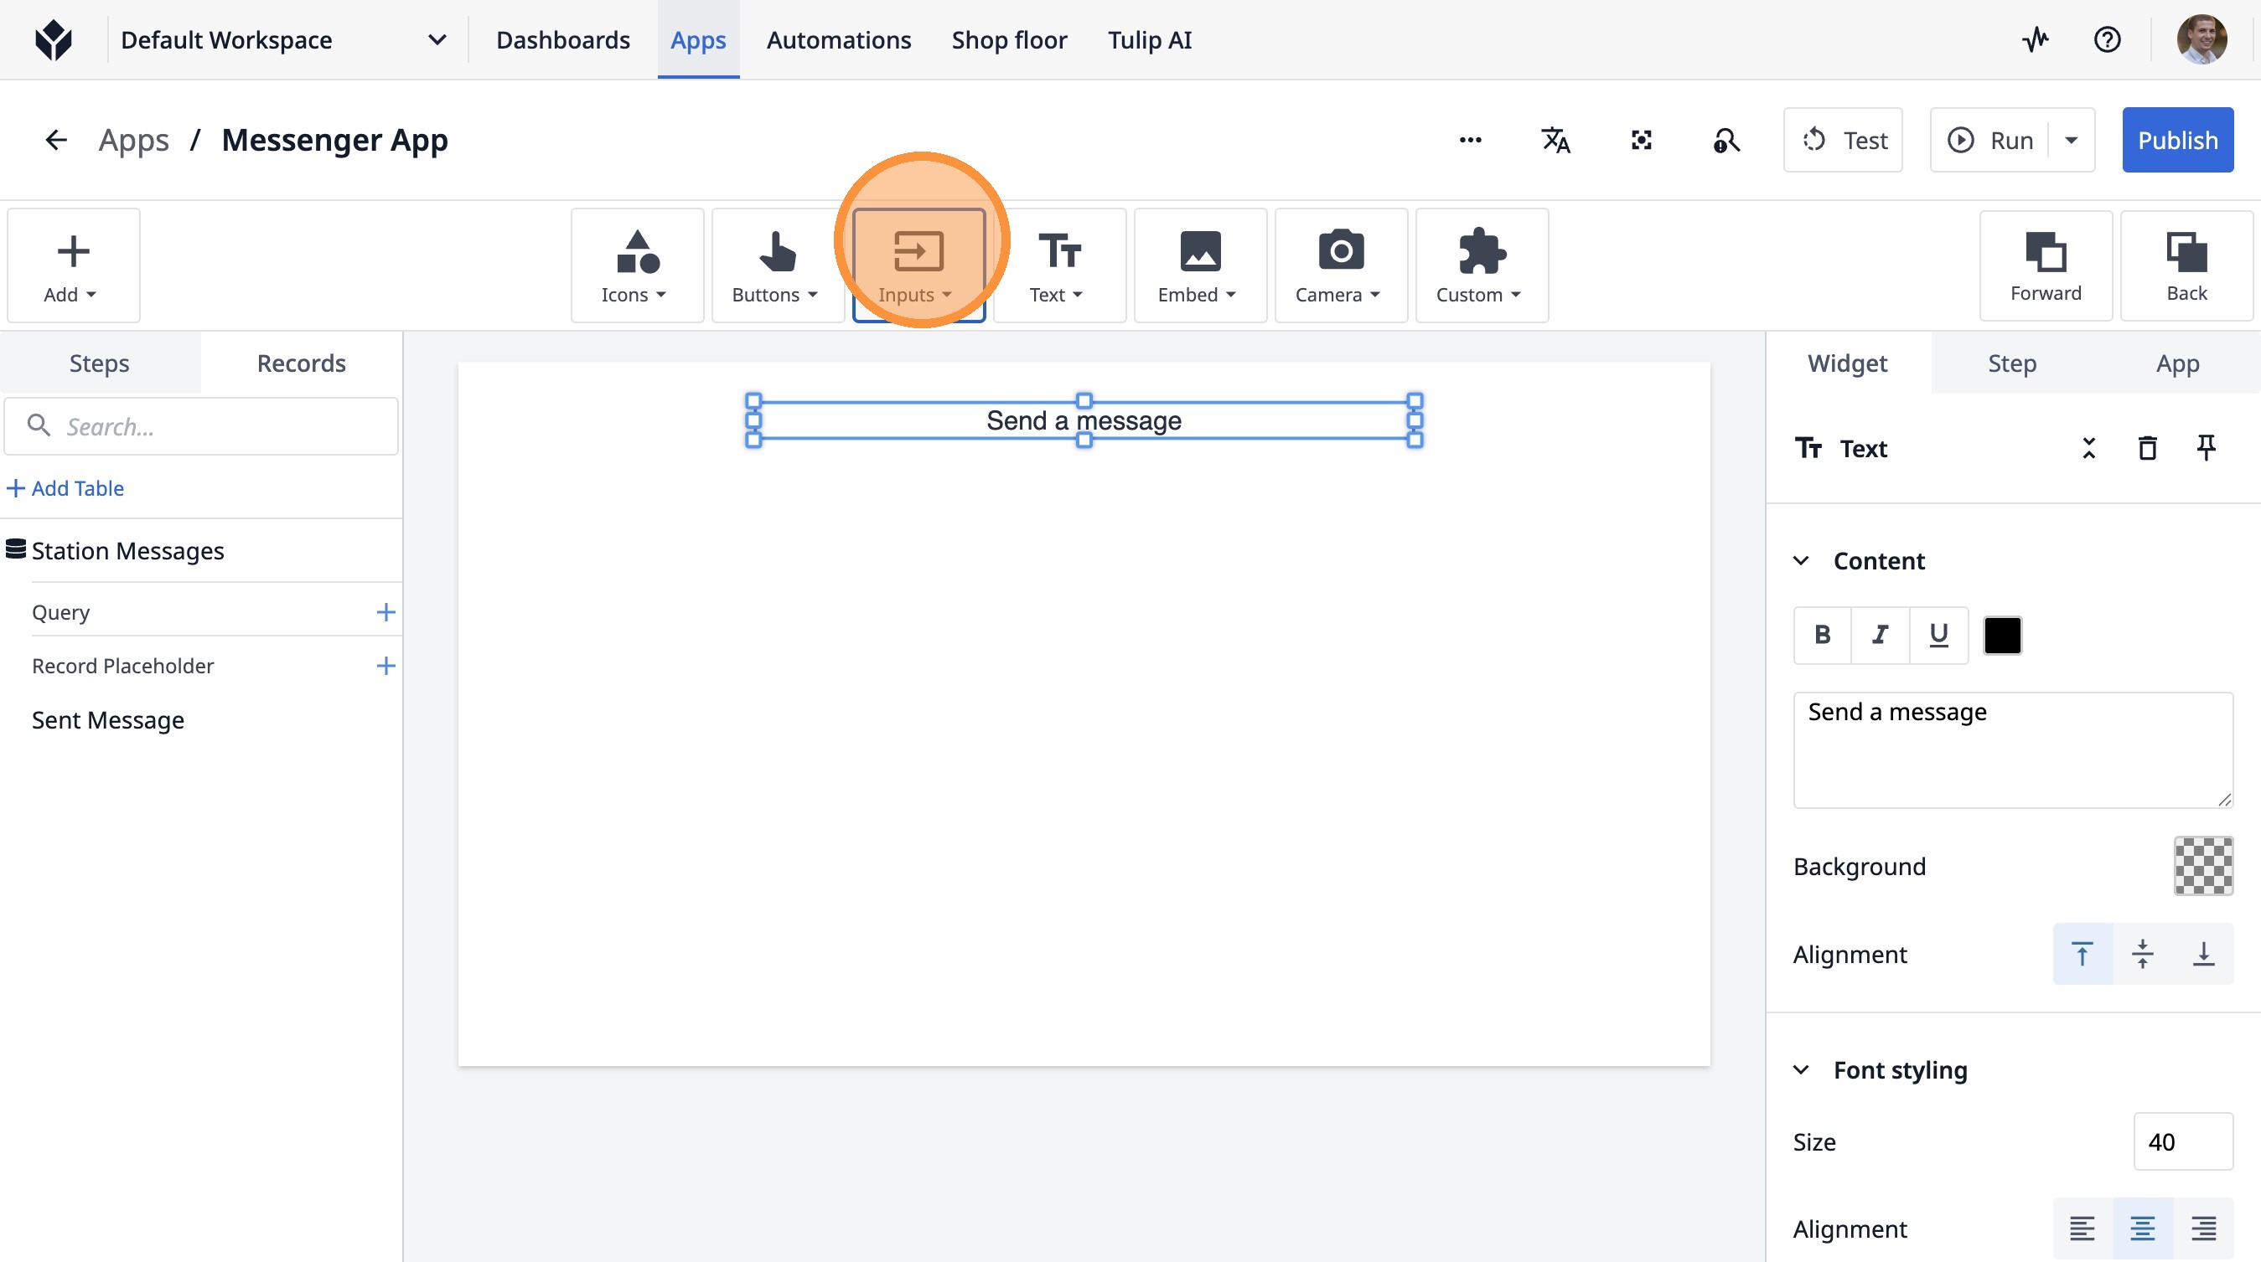
Task: Open the black text color swatch
Action: tap(2002, 635)
